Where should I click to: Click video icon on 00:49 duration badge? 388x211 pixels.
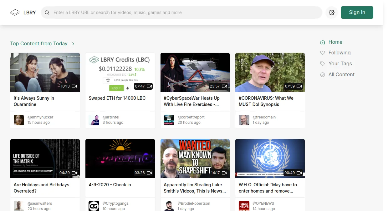pos(299,173)
